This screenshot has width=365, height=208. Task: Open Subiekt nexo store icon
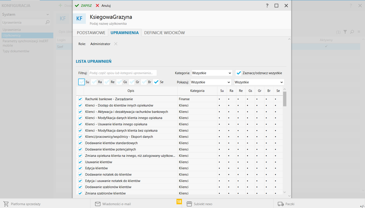[x=189, y=204]
